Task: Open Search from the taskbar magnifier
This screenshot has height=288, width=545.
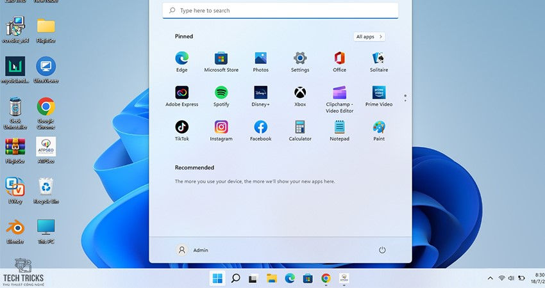Action: (236, 278)
